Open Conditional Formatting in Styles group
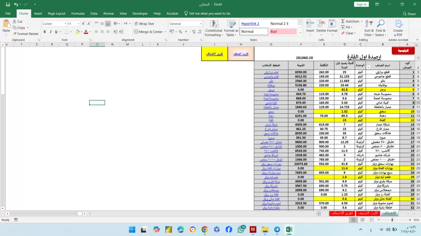Viewport: 421px width, 236px height. 214,28
